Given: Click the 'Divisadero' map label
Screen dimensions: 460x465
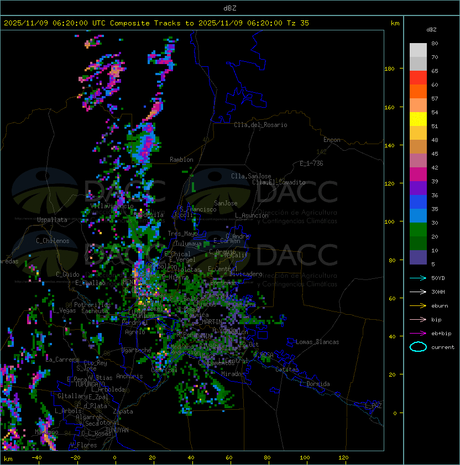Looking at the screenshot, I should [x=246, y=274].
